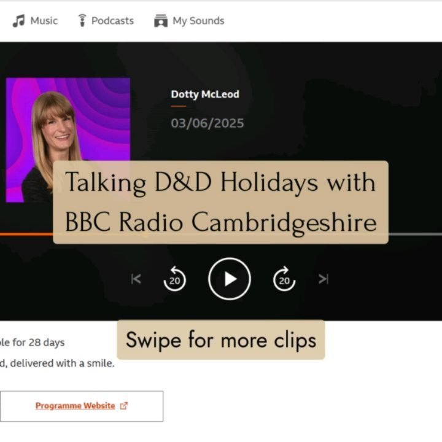
Task: Rewind 20 seconds
Action: (174, 279)
